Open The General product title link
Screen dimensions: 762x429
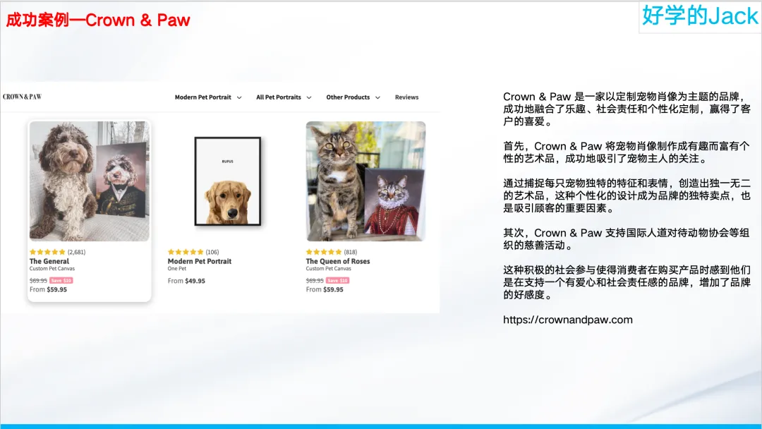(49, 261)
